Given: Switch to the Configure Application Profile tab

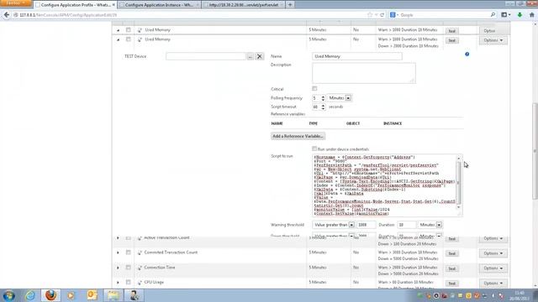Looking at the screenshot, I should (x=75, y=5).
